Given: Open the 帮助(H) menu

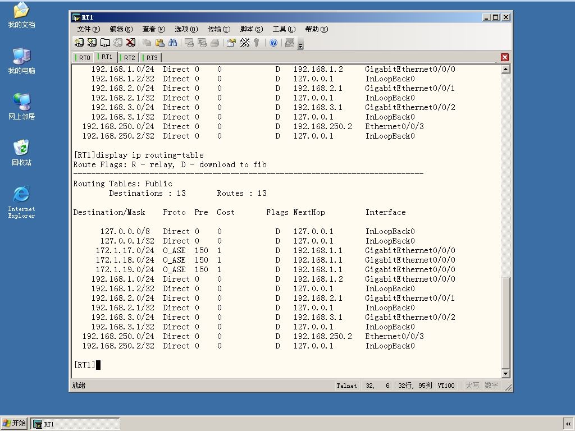Looking at the screenshot, I should [317, 29].
